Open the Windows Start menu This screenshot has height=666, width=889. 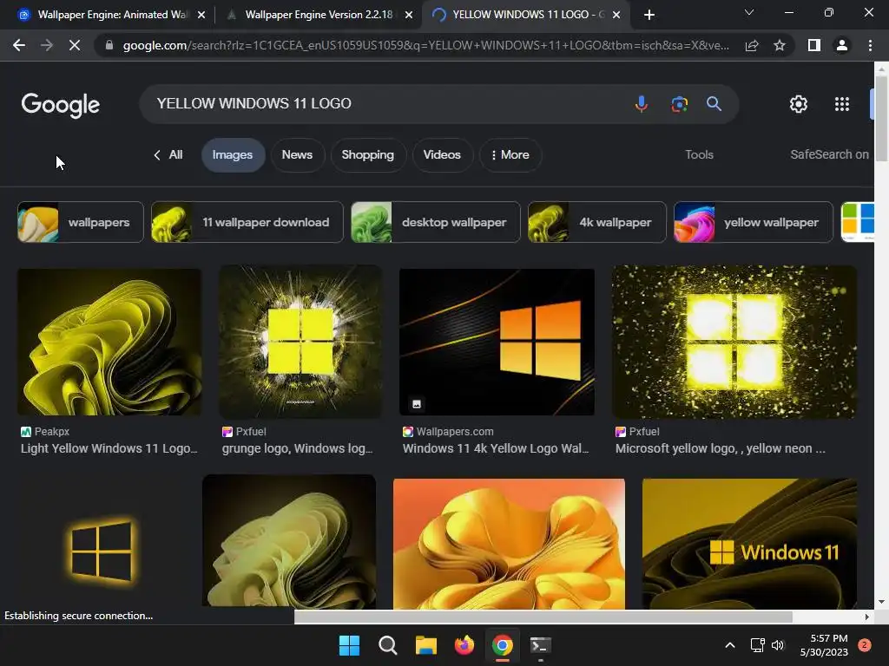(349, 645)
